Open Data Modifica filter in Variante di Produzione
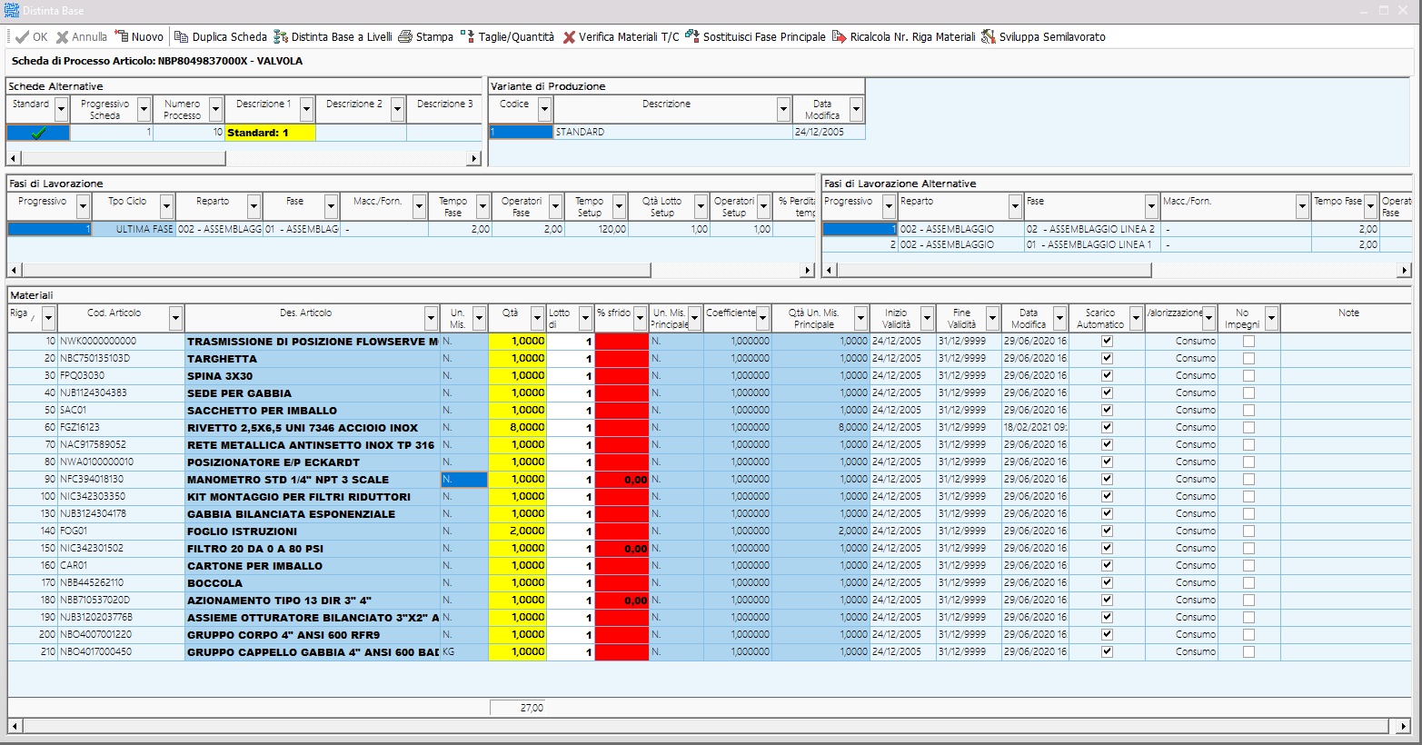1422x745 pixels. tap(856, 110)
